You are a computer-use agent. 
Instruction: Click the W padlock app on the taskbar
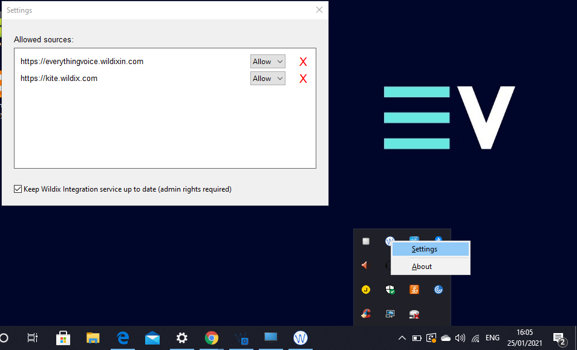tap(241, 338)
